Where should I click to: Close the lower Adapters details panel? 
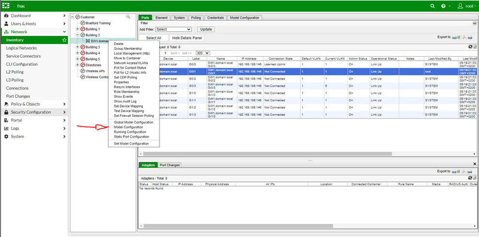pyautogui.click(x=474, y=164)
